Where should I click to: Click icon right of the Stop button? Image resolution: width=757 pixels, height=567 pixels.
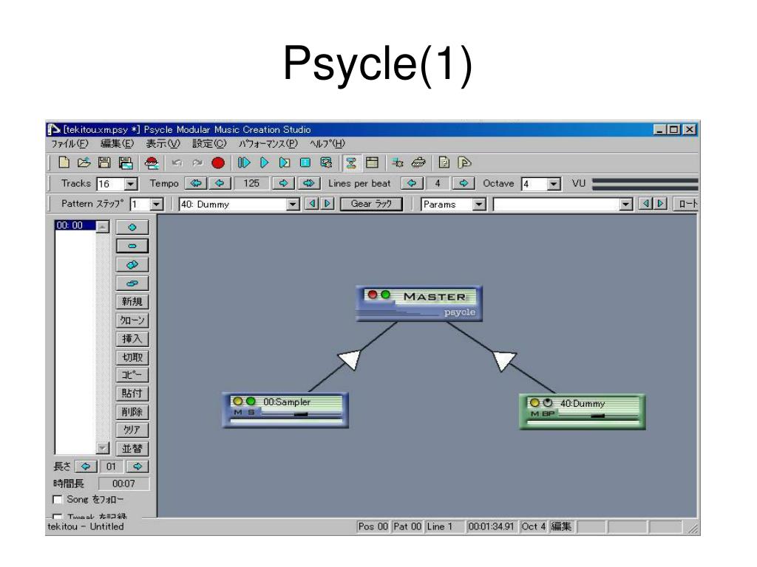tap(326, 163)
